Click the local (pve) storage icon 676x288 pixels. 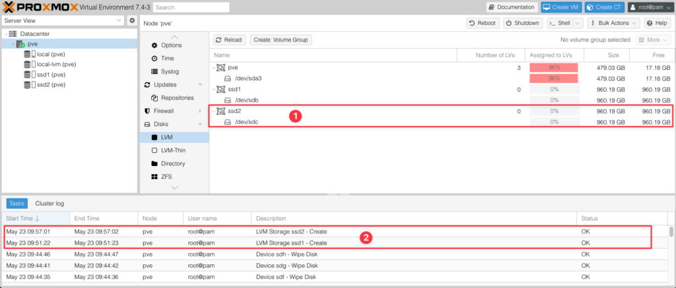coord(30,54)
